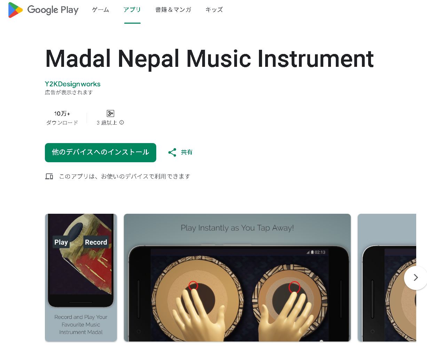
Task: Click the Google Play wordmark text
Action: click(x=53, y=10)
